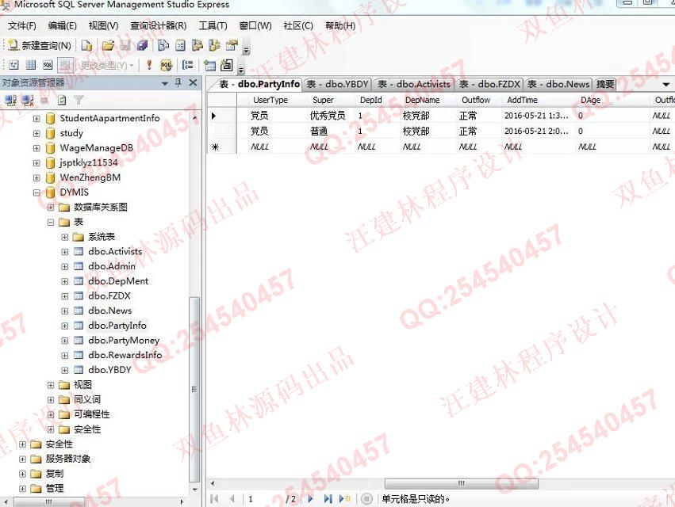
Task: Click the Object Explorer toolbar icon
Action: pyautogui.click(x=198, y=46)
